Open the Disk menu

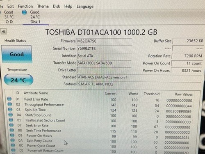[x=57, y=6]
